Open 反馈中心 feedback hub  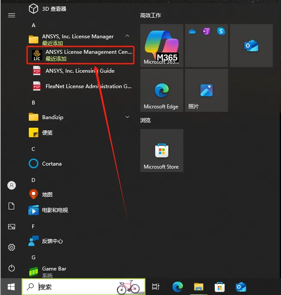coord(46,241)
